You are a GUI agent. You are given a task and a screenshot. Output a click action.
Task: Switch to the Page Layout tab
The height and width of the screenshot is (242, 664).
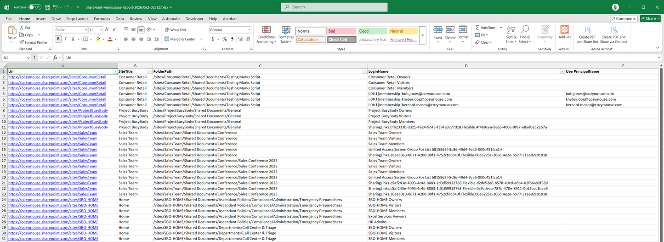[77, 19]
